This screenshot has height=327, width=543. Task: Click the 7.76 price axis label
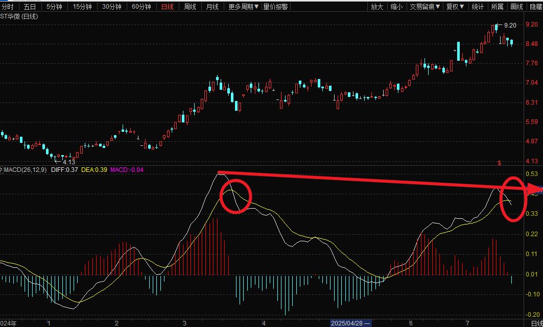click(532, 63)
